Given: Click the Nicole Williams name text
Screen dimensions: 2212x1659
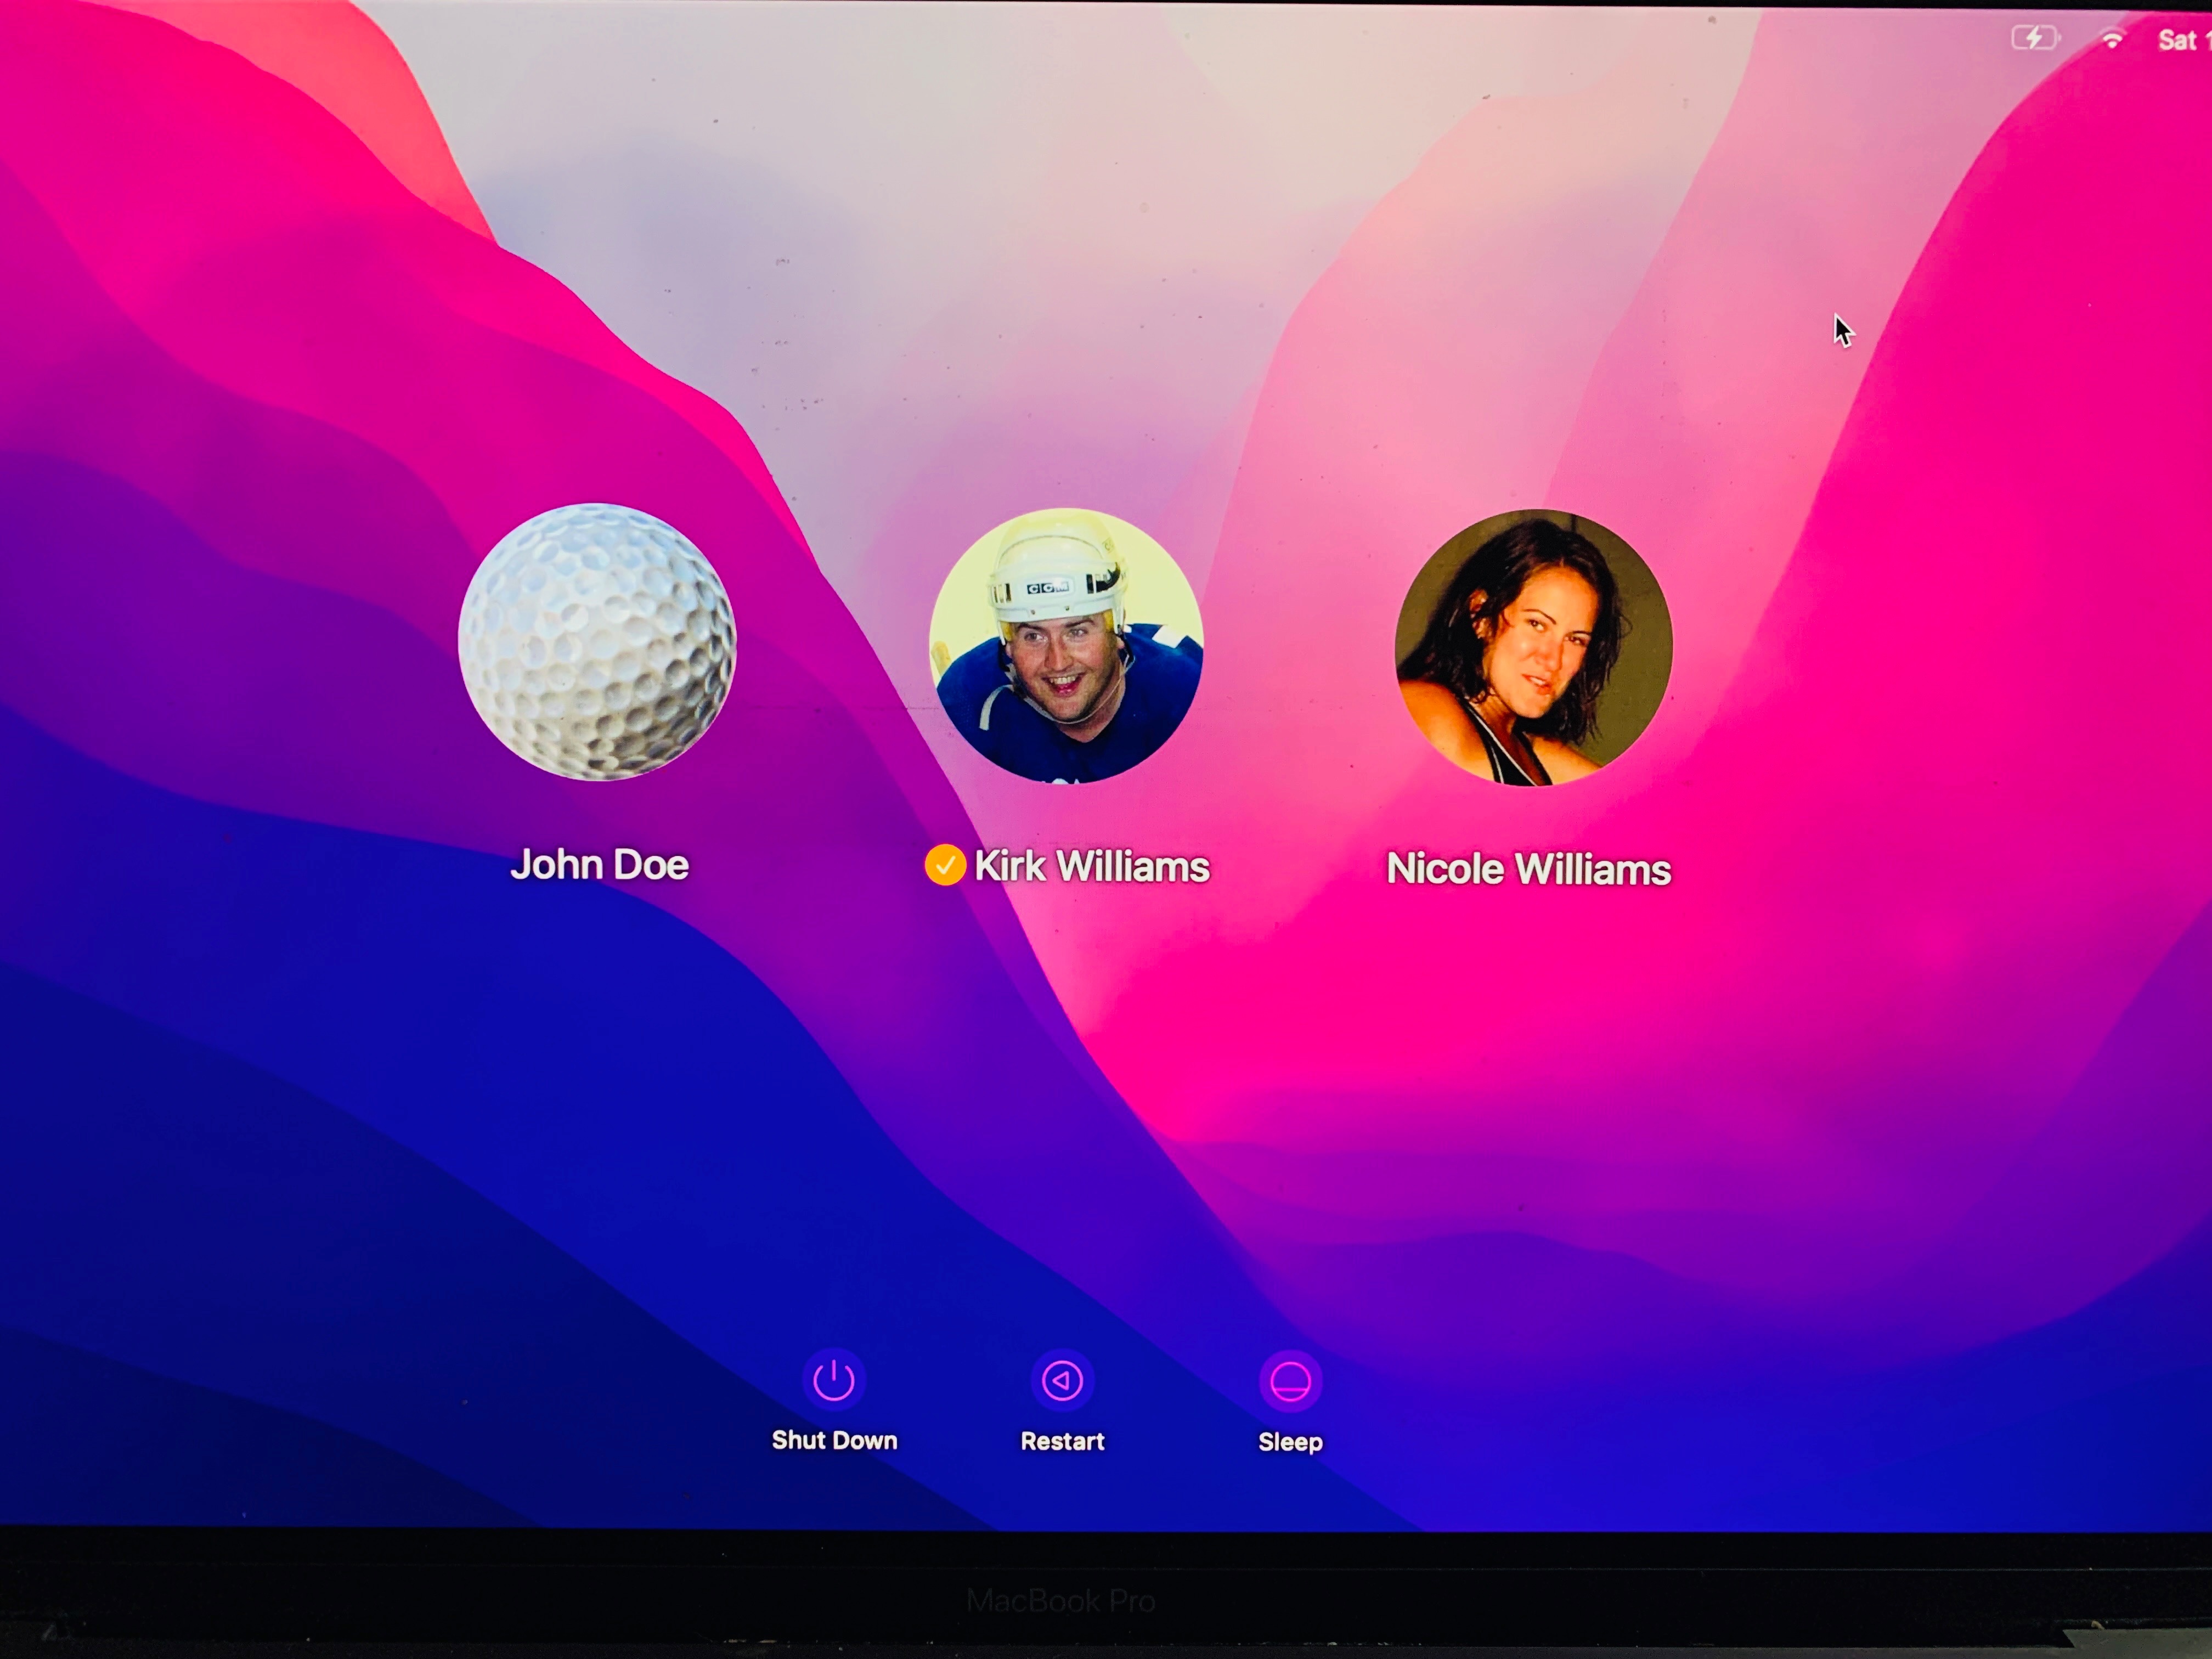Looking at the screenshot, I should [x=1528, y=869].
